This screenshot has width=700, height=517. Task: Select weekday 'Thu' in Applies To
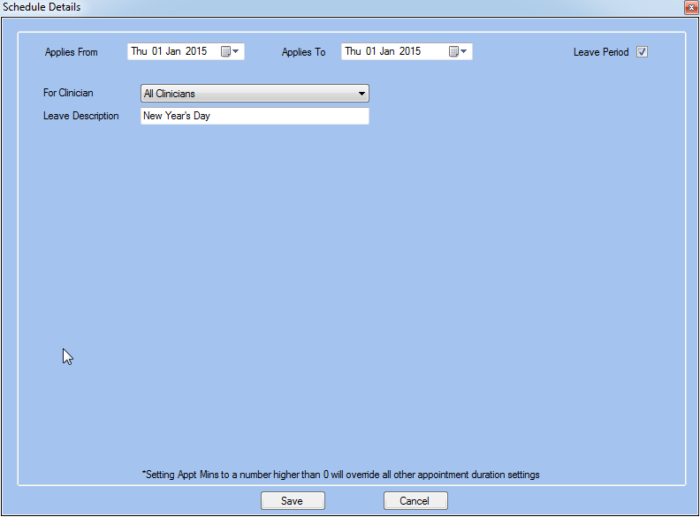click(353, 52)
